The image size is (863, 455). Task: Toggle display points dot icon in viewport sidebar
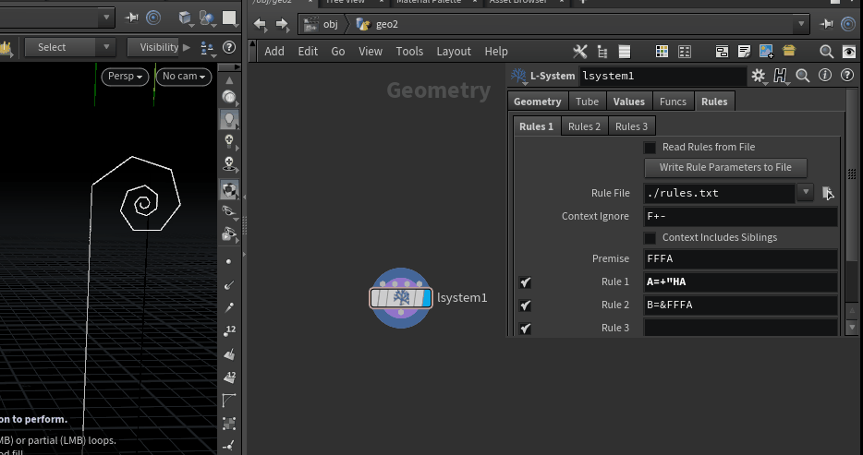tap(229, 261)
